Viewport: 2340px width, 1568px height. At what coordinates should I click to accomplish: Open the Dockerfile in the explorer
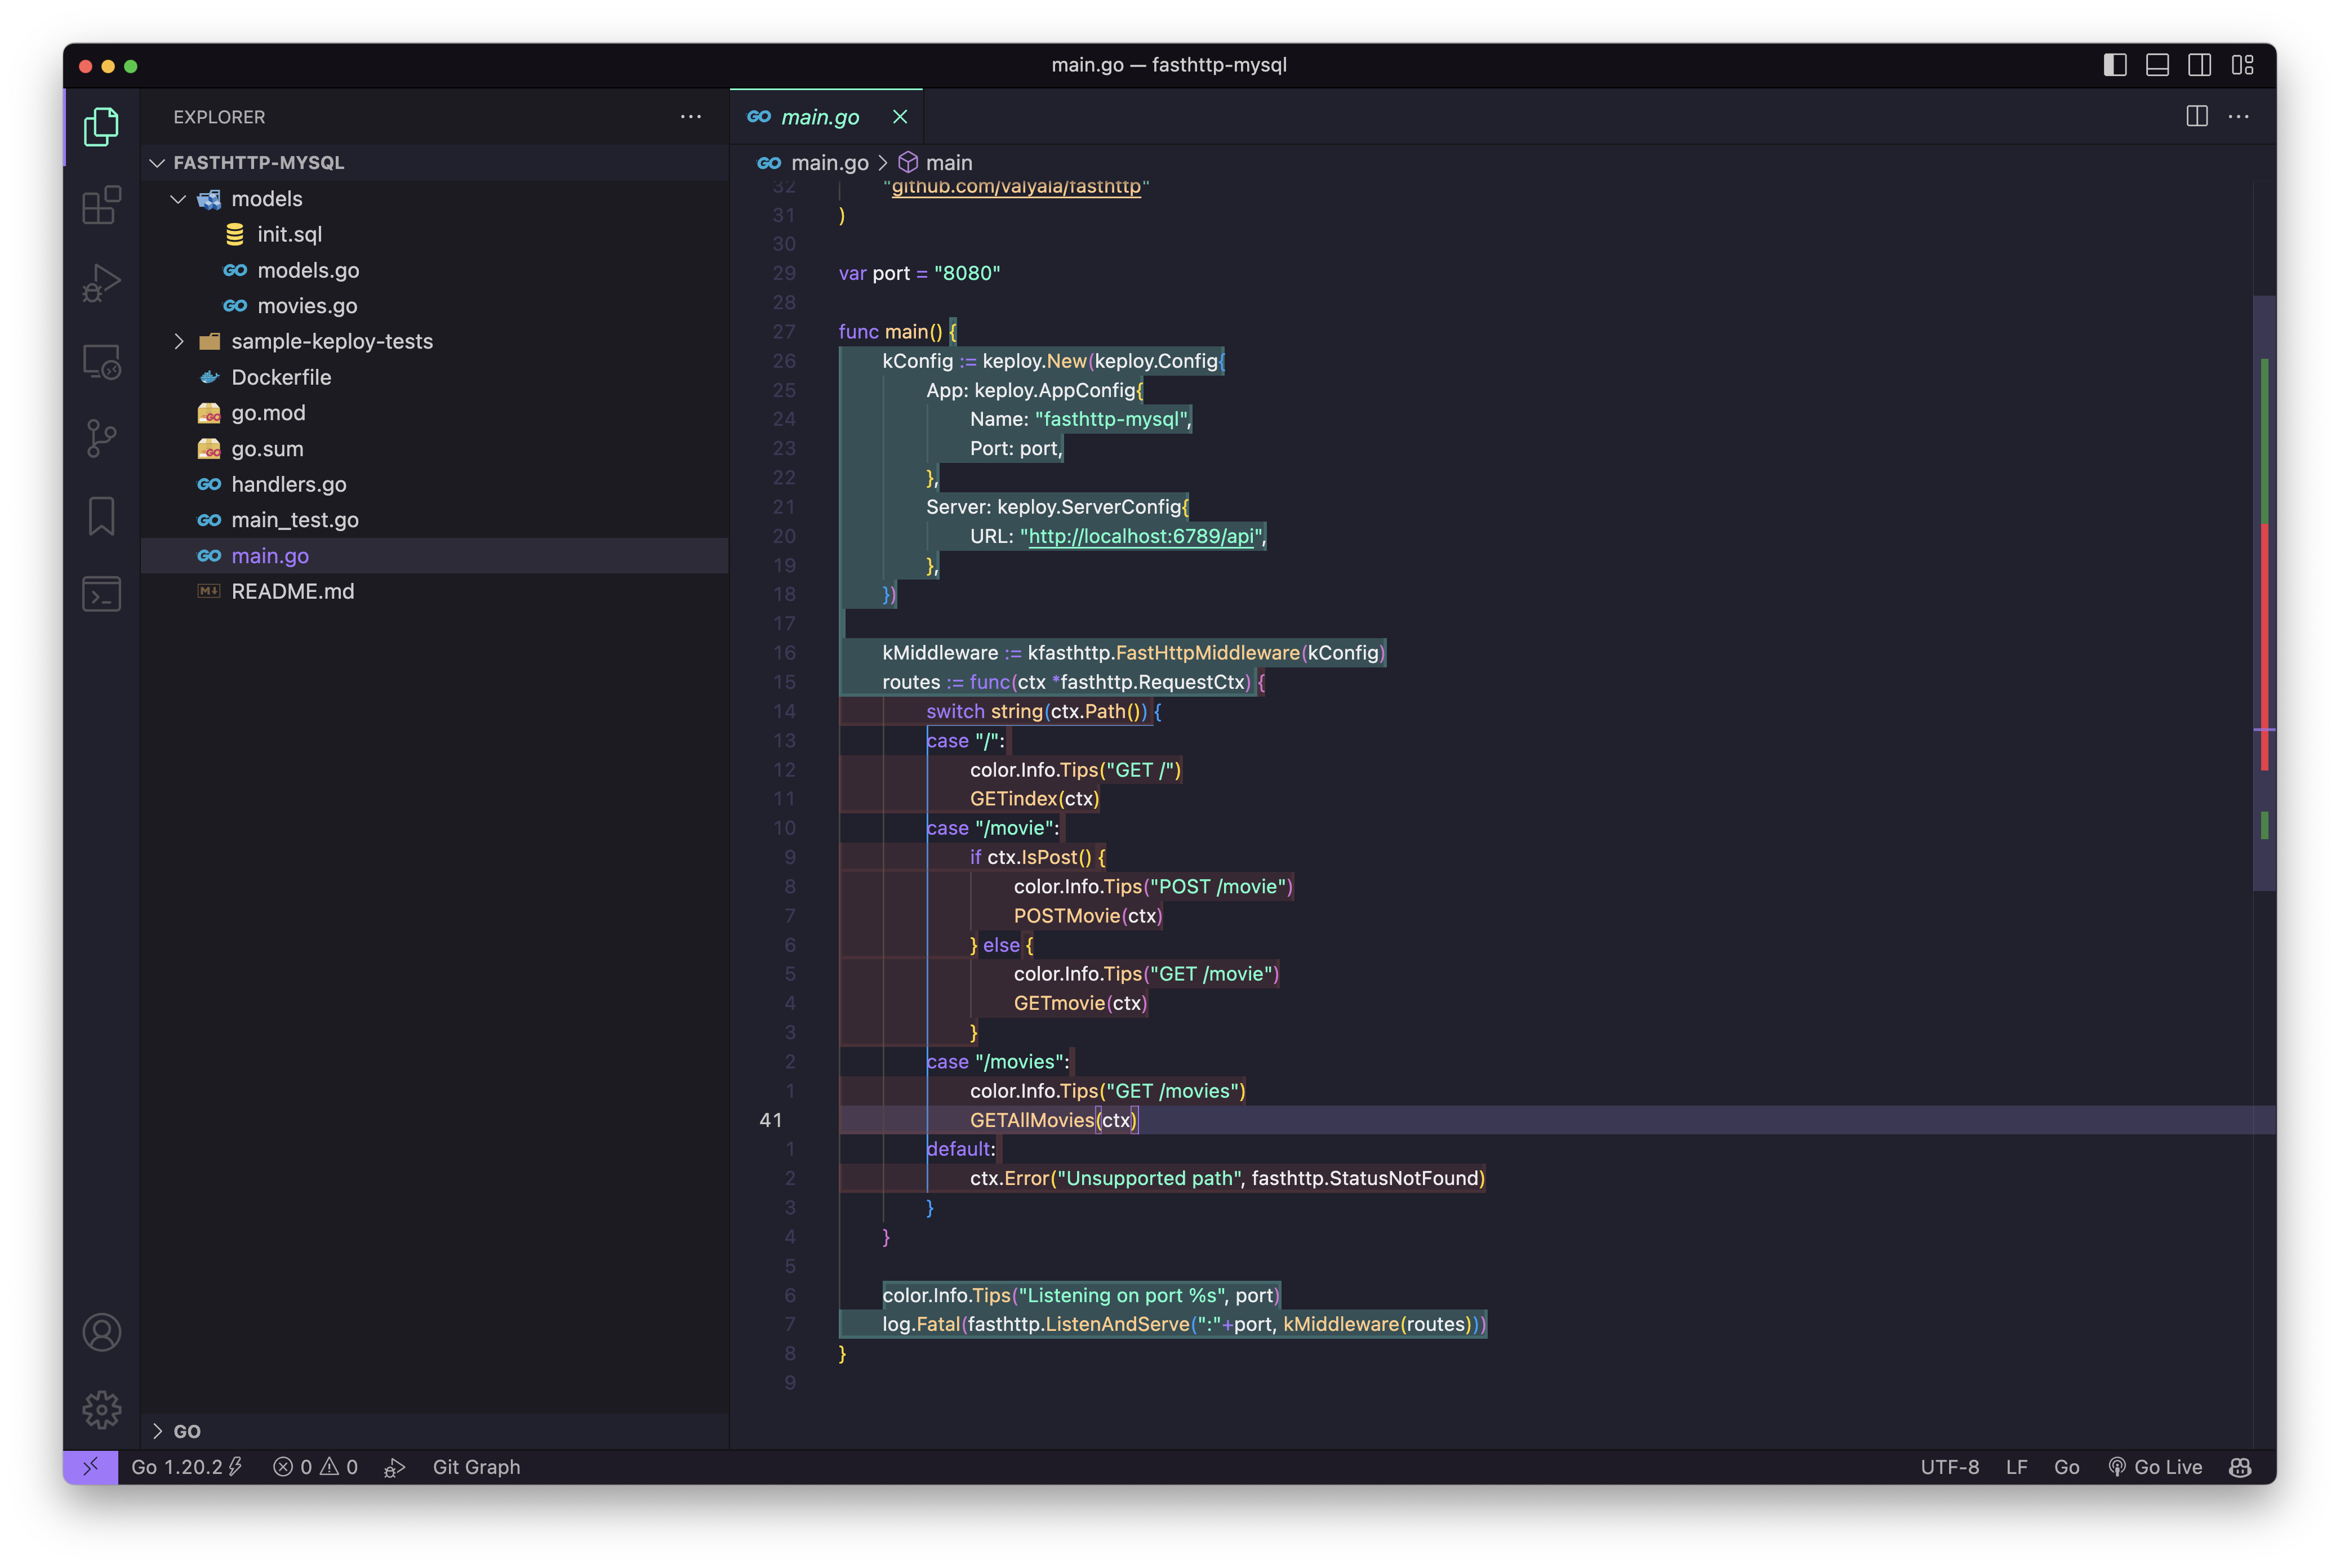point(435,377)
